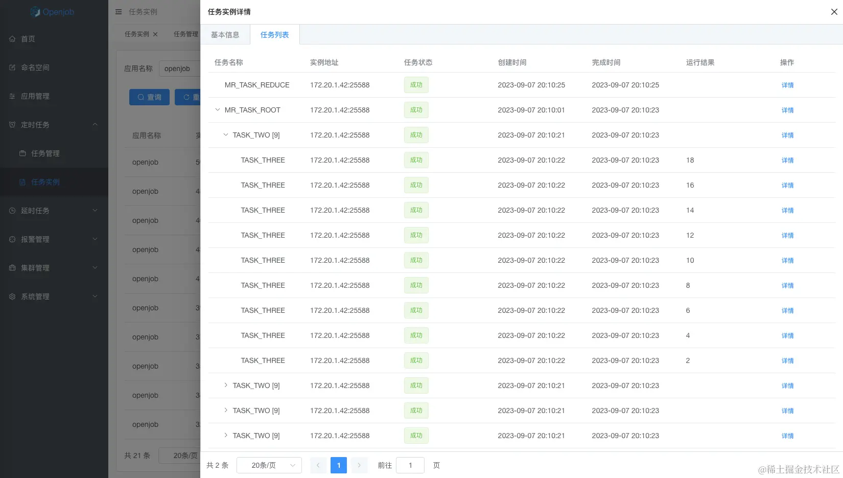843x478 pixels.
Task: Toggle the sidebar with the hamburger icon
Action: pos(119,12)
